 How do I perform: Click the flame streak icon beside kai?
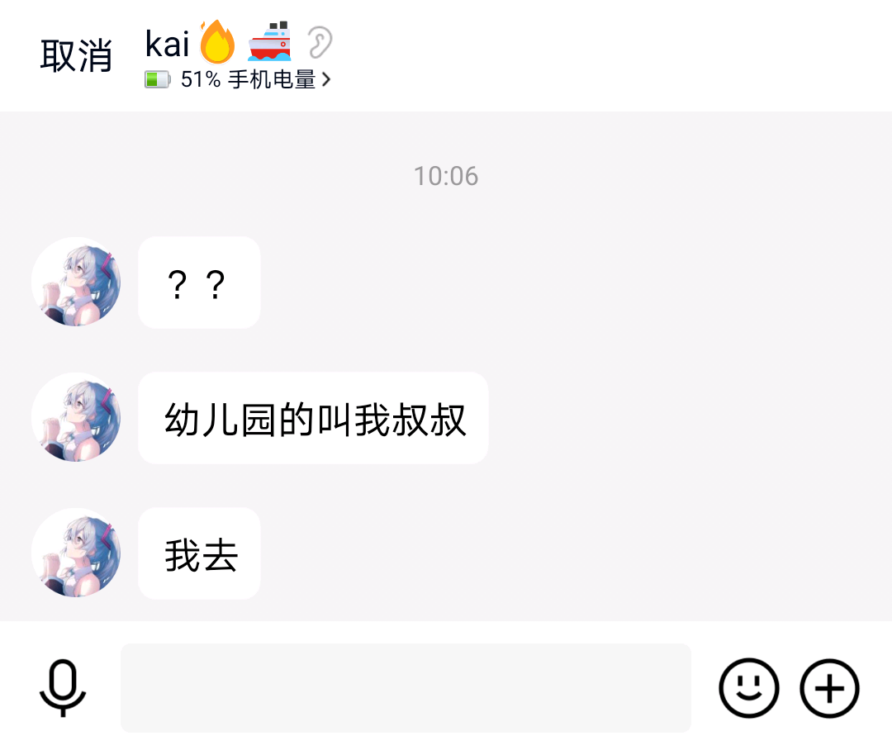pos(217,41)
